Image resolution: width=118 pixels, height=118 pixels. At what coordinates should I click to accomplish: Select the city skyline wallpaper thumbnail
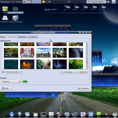(43, 53)
